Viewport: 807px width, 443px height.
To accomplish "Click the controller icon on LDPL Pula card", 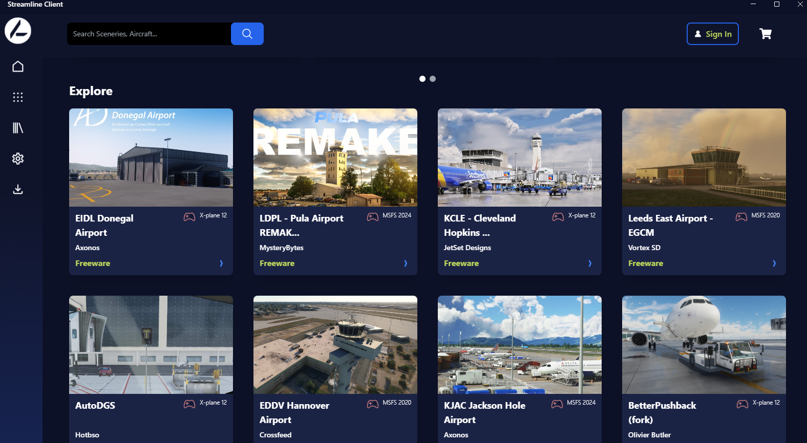I will point(373,217).
